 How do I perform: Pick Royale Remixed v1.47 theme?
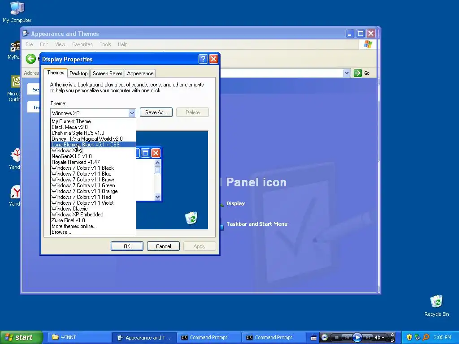pyautogui.click(x=93, y=162)
